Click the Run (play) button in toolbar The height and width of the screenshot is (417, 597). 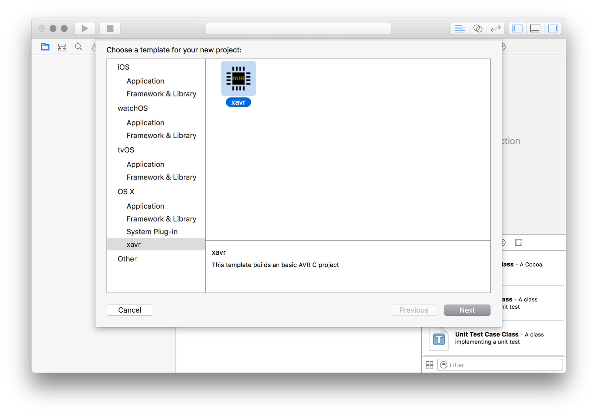pyautogui.click(x=85, y=28)
